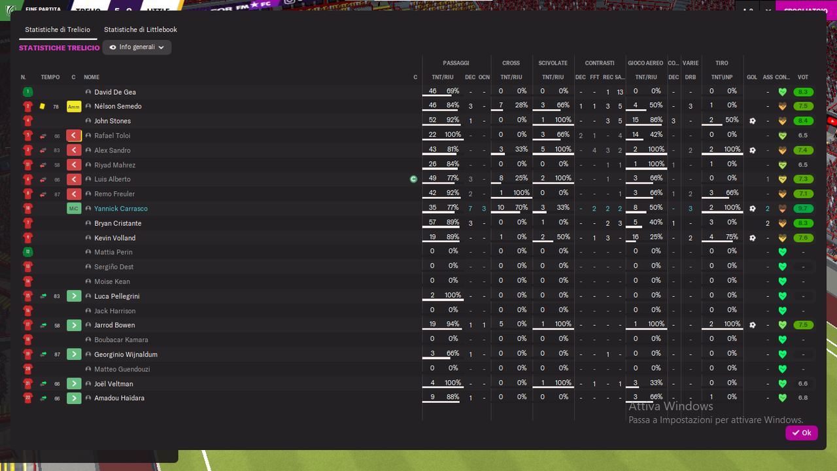Image resolution: width=837 pixels, height=471 pixels.
Task: Sort by the PASSAGGI column header
Action: pyautogui.click(x=456, y=63)
